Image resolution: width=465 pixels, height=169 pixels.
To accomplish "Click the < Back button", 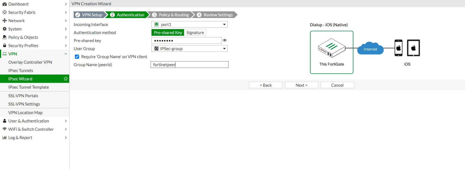I will [x=266, y=85].
